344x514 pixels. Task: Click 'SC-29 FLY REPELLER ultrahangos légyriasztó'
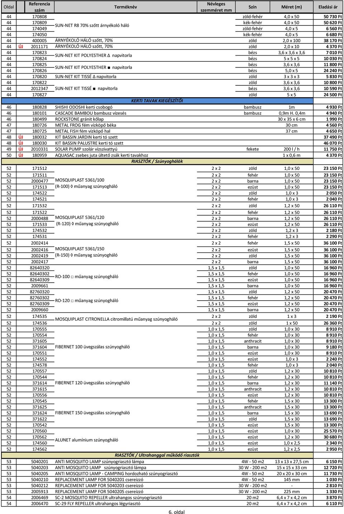(x=98, y=504)
